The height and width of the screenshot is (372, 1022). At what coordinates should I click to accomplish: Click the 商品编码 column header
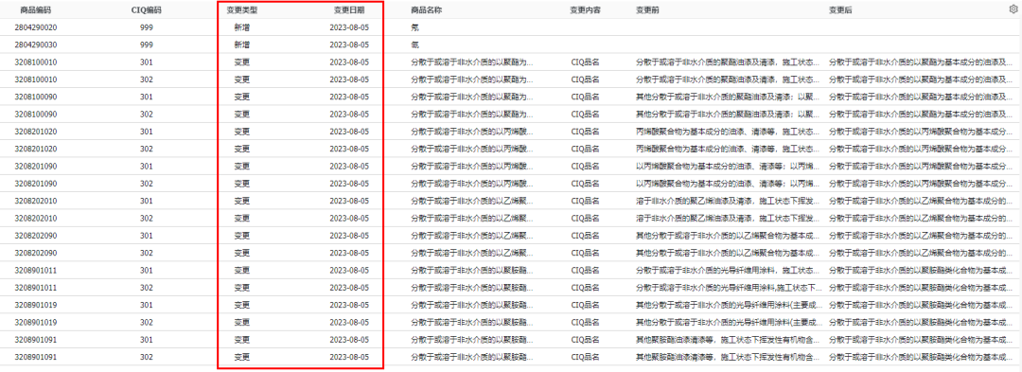click(36, 10)
